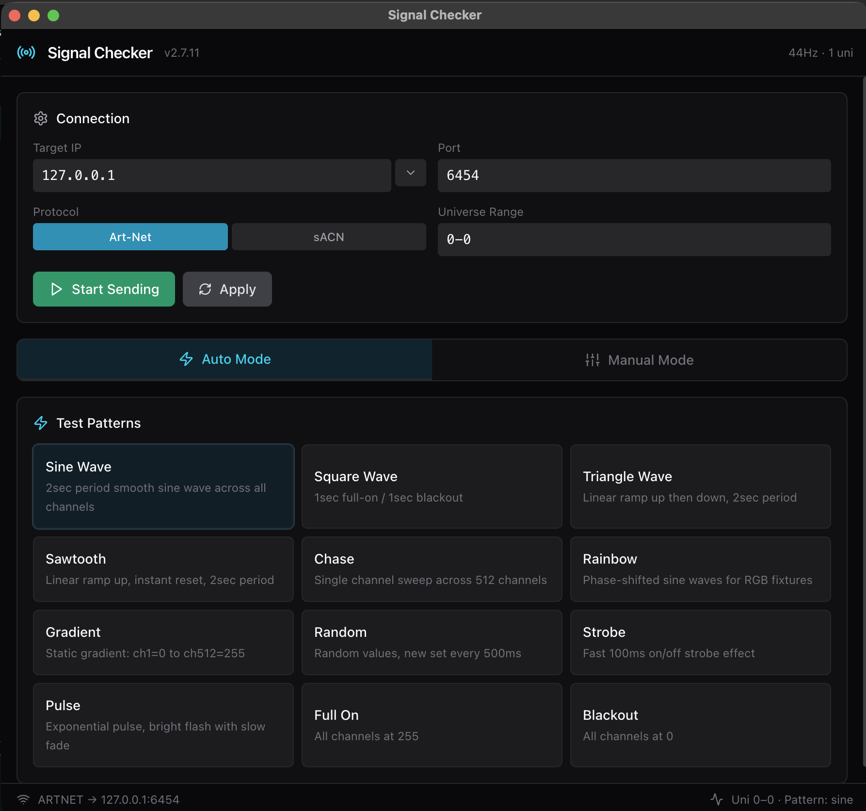Choose the Square Wave pattern
This screenshot has width=866, height=811.
point(432,487)
